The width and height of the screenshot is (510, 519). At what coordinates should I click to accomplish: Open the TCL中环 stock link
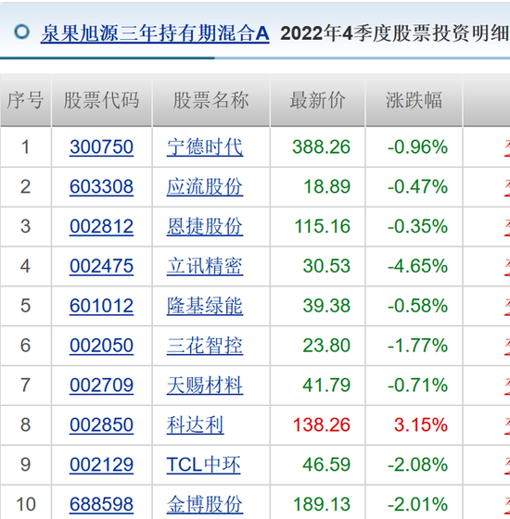203,464
